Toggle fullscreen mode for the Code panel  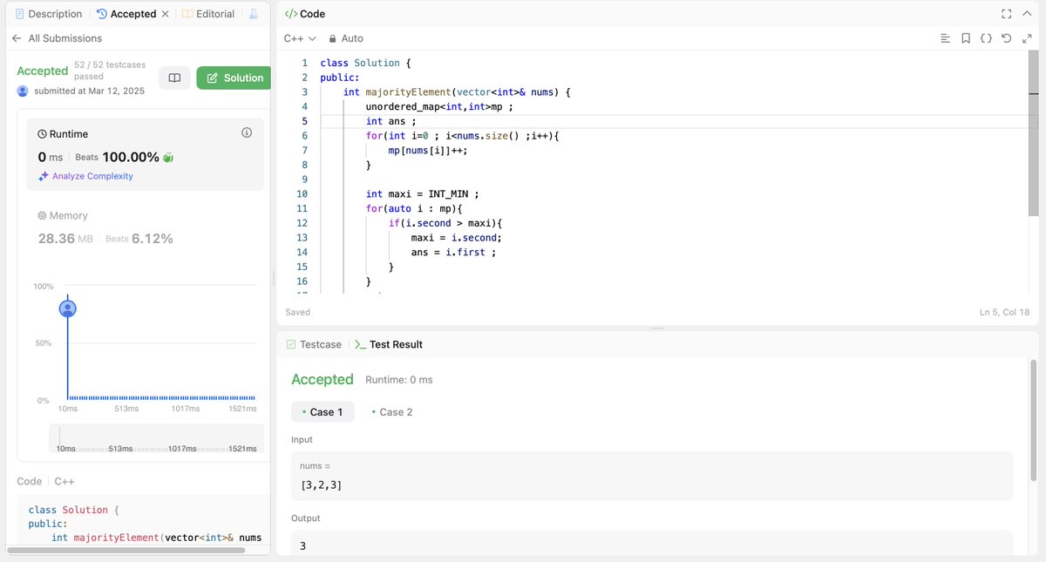coord(1007,14)
